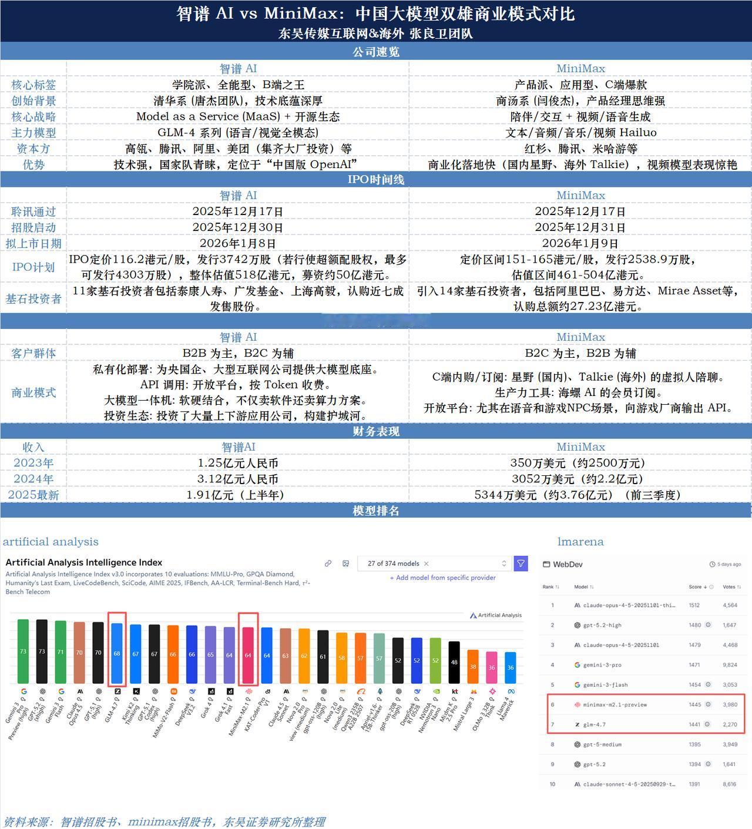Viewport: 752px width, 829px height.
Task: Open the filter funnel control
Action: (521, 563)
